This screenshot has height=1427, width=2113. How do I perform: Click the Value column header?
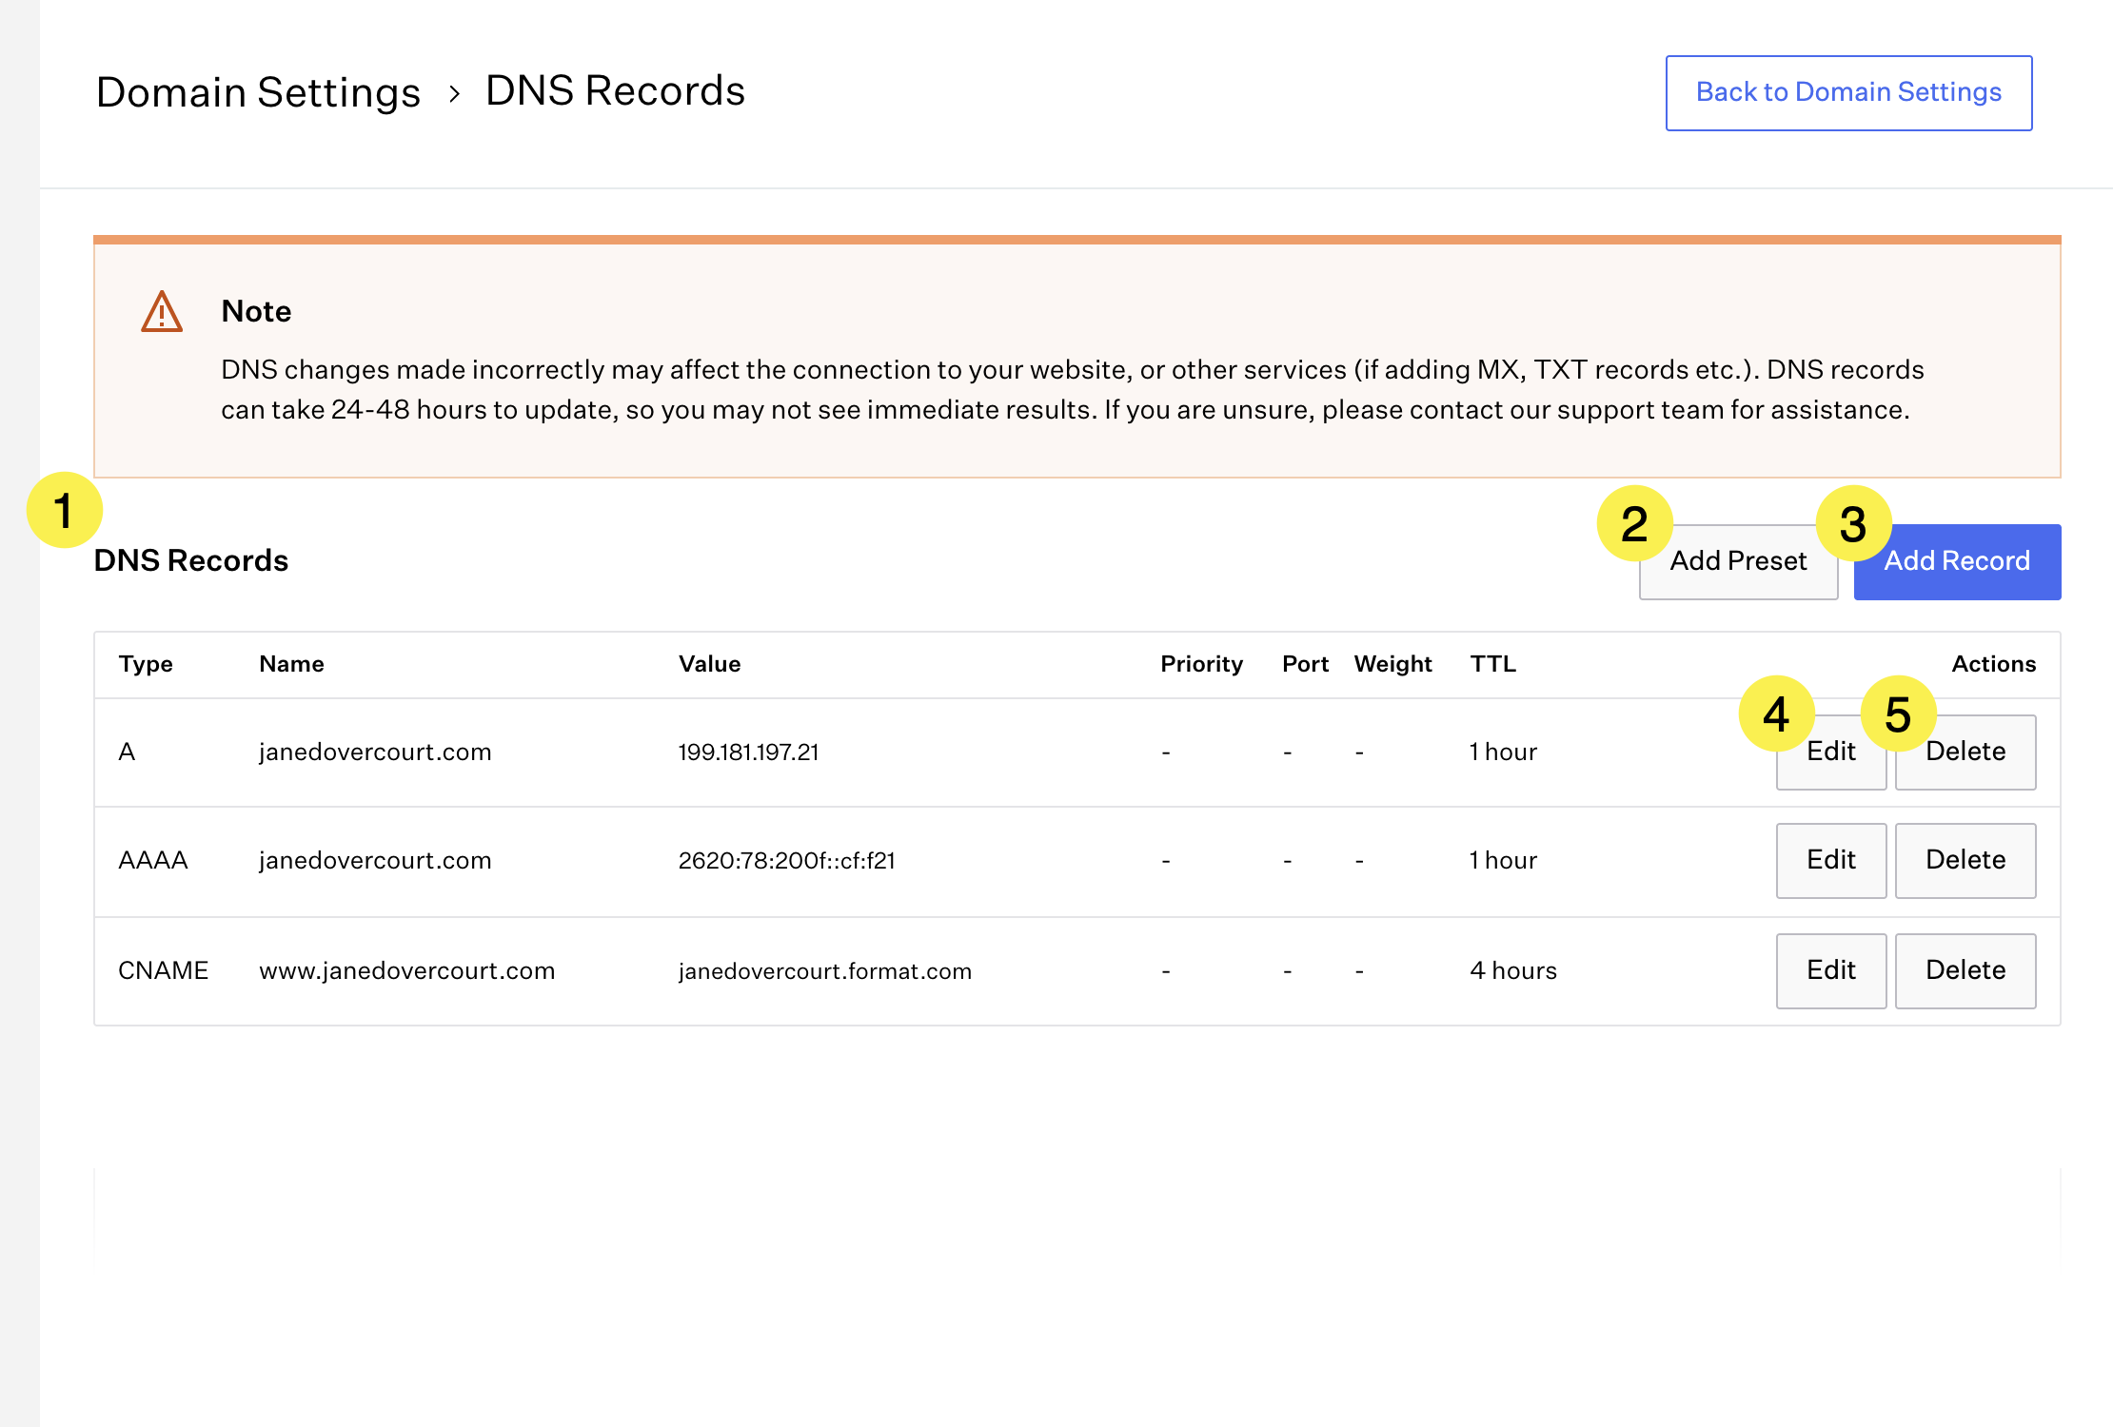(x=709, y=664)
